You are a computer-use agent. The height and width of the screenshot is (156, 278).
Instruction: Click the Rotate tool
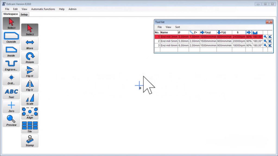pyautogui.click(x=30, y=58)
